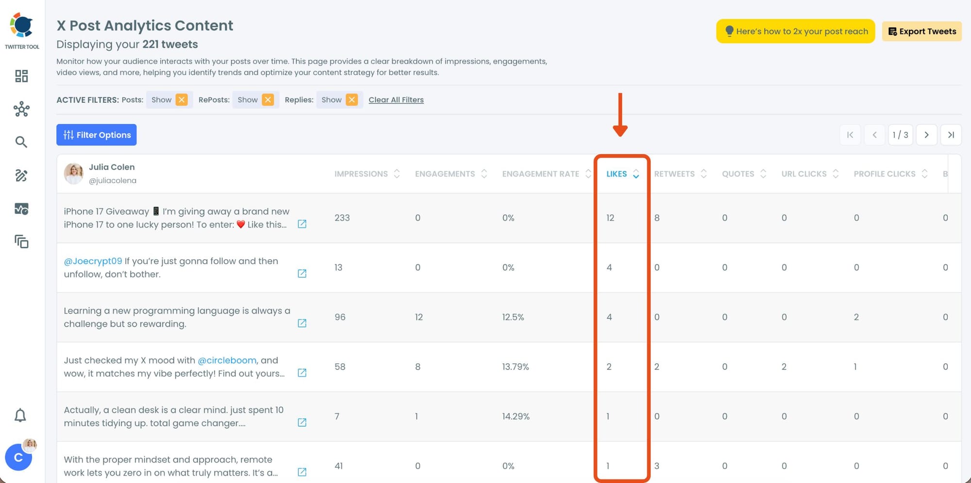Viewport: 971px width, 483px height.
Task: Click the 12.5% engagement rate value
Action: (513, 317)
